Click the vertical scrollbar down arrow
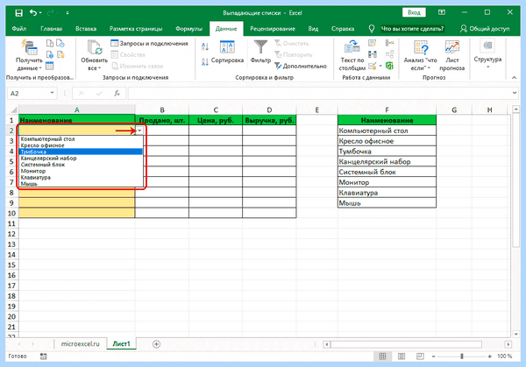 (516, 334)
